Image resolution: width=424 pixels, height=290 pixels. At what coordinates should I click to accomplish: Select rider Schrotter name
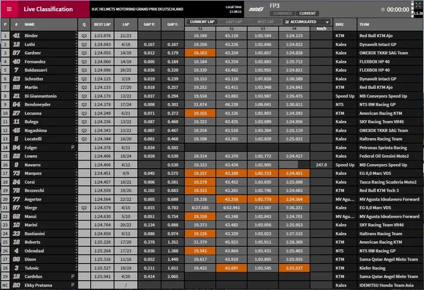[34, 79]
